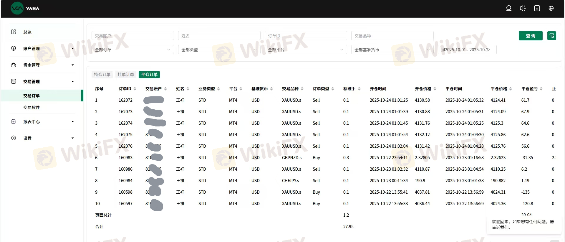
Task: Click the 总览 dashboard icon
Action: 14,32
